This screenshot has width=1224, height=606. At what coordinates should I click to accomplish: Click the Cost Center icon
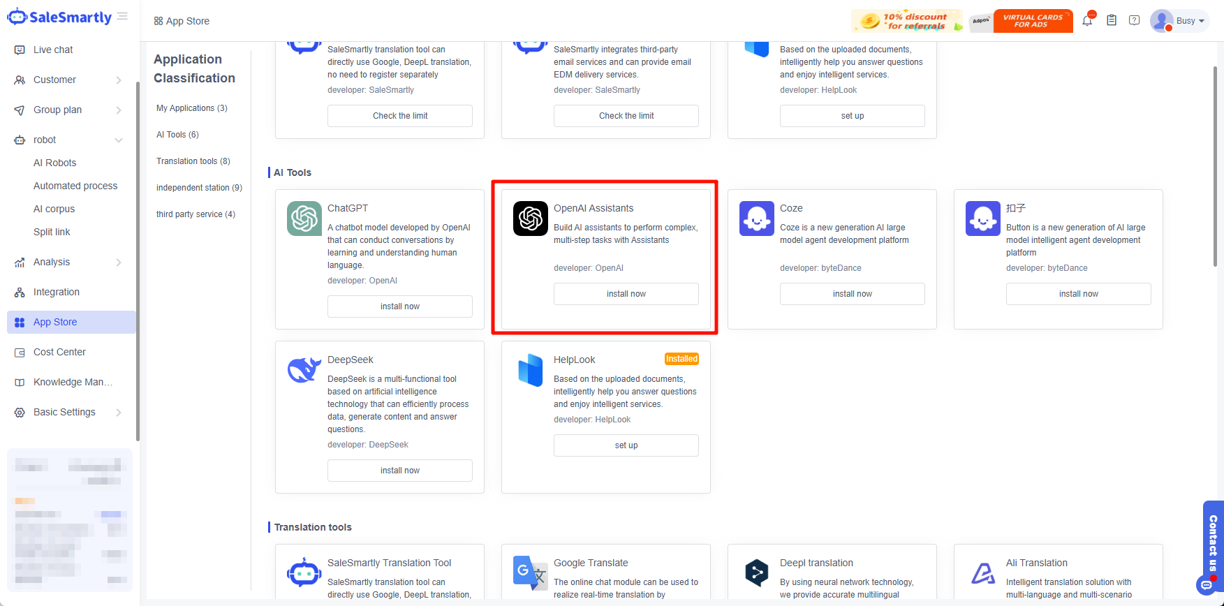click(x=20, y=352)
